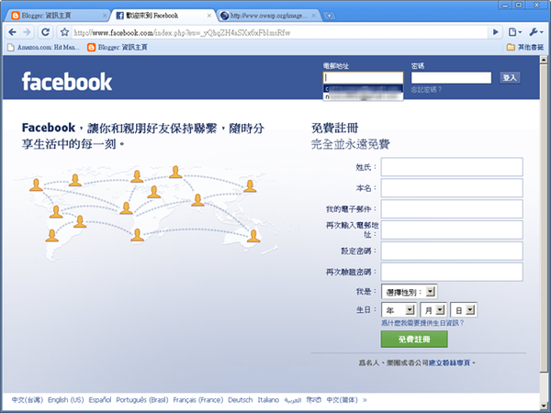Switch language to Italiano
Screen dimensions: 551x413
click(x=268, y=400)
